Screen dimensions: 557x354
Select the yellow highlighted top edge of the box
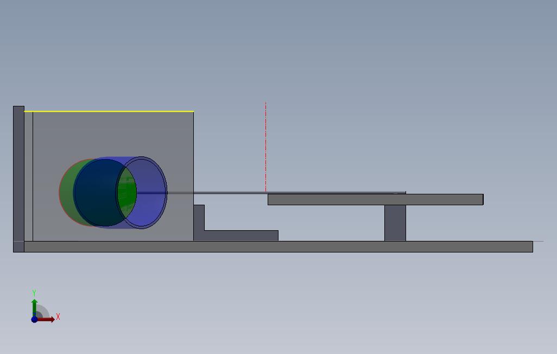pos(109,111)
